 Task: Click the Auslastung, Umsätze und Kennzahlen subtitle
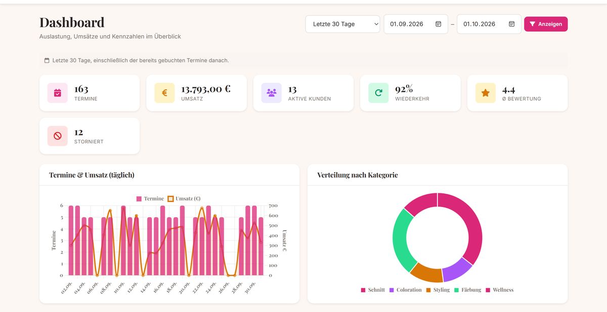pos(110,36)
